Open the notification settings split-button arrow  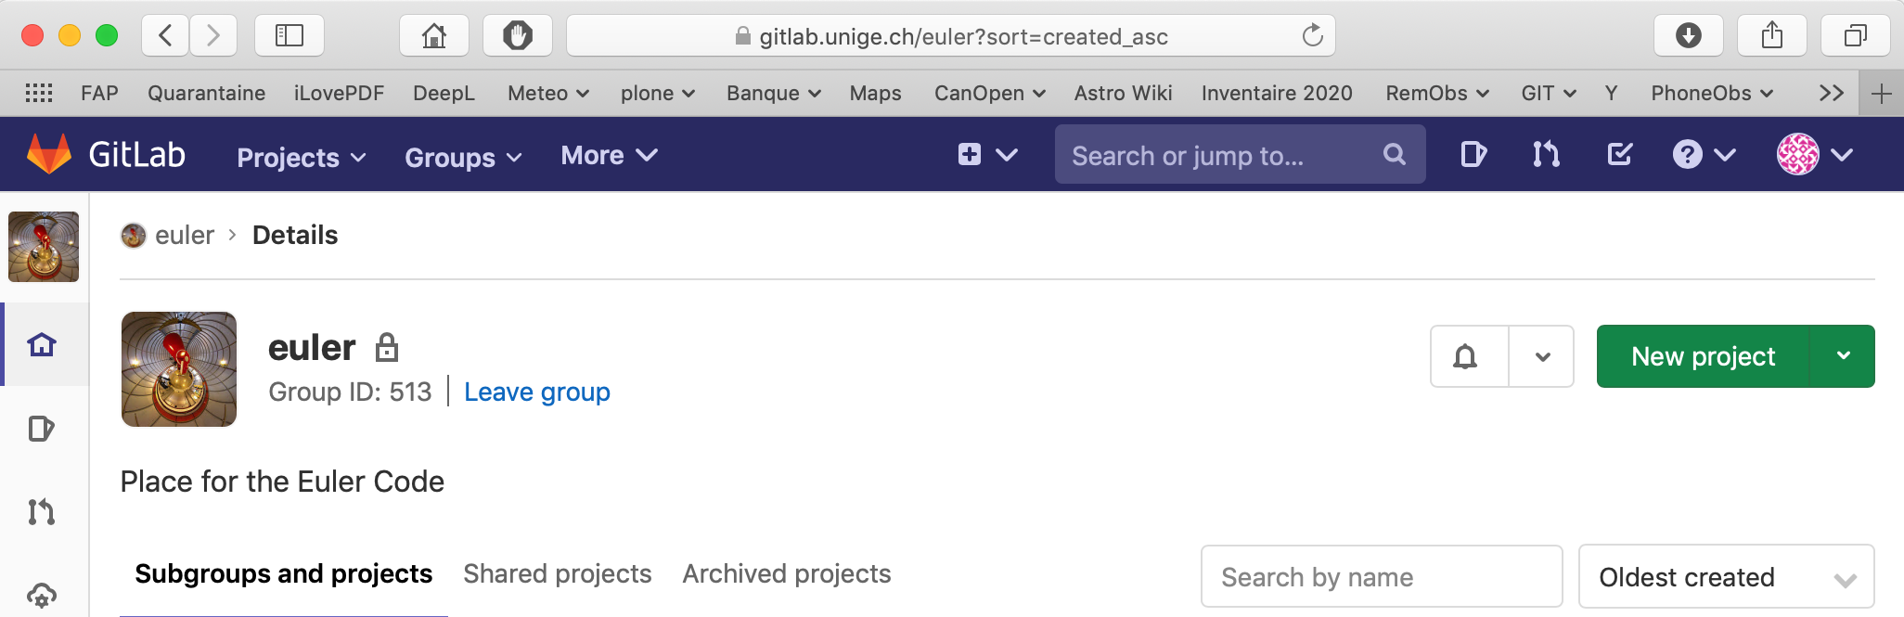click(1540, 356)
